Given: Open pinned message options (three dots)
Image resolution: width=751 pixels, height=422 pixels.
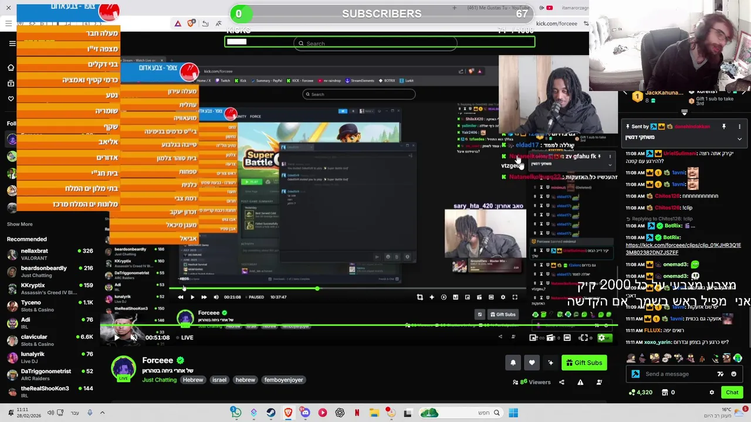Looking at the screenshot, I should [x=739, y=127].
